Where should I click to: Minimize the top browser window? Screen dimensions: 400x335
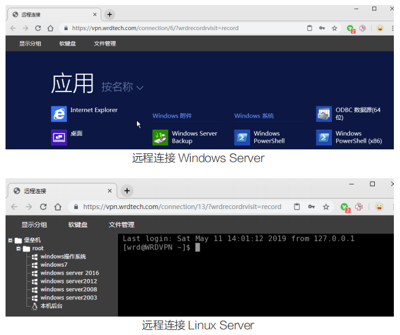coord(356,9)
